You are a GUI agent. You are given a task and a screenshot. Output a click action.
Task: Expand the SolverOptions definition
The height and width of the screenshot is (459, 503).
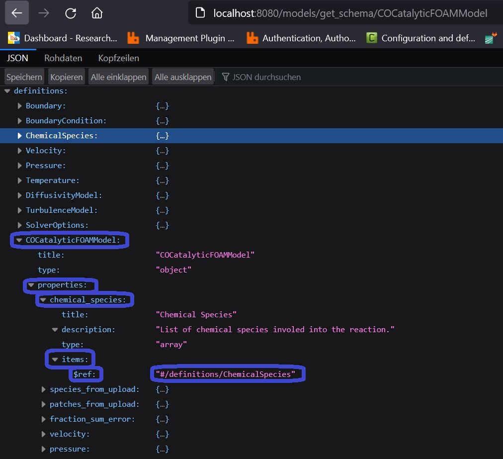(x=19, y=225)
